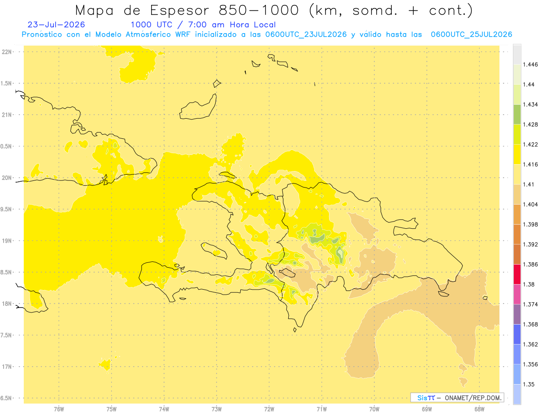The width and height of the screenshot is (538, 415).
Task: Click the '1000 UTC / 7:00 am Hora Local' text
Action: click(203, 25)
